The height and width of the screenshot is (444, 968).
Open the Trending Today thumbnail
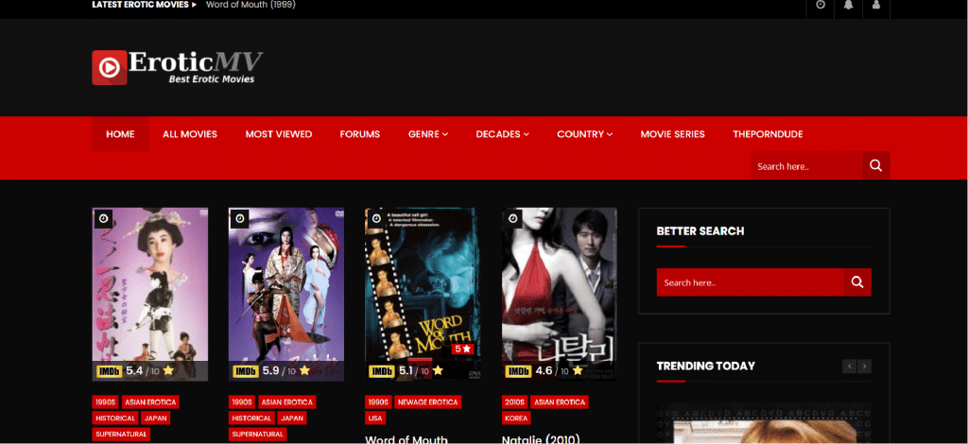point(764,424)
